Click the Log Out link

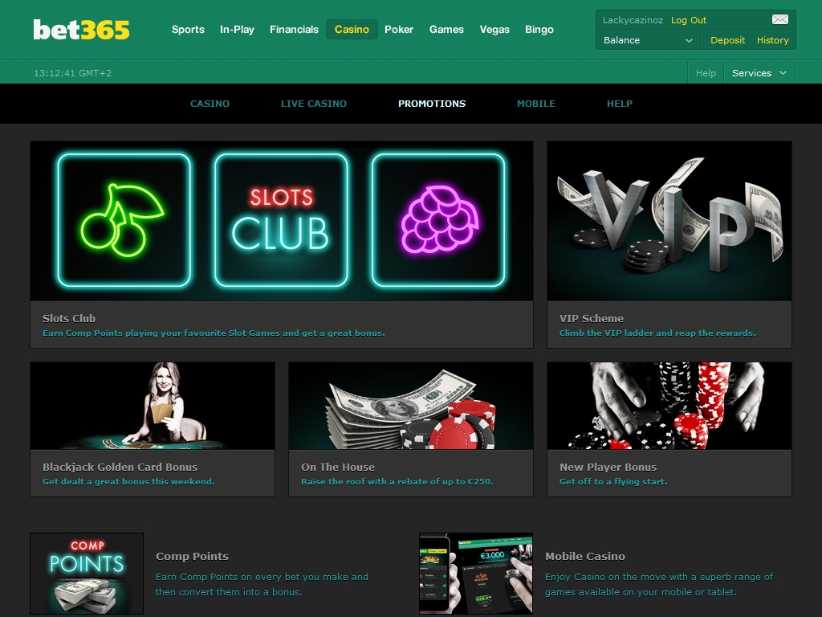click(x=688, y=20)
